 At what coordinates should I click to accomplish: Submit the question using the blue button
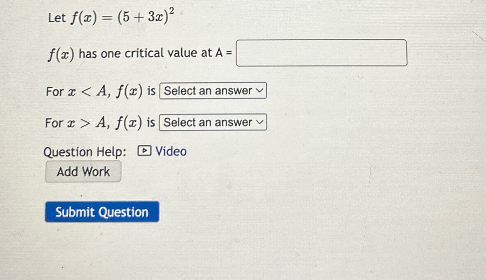click(101, 212)
